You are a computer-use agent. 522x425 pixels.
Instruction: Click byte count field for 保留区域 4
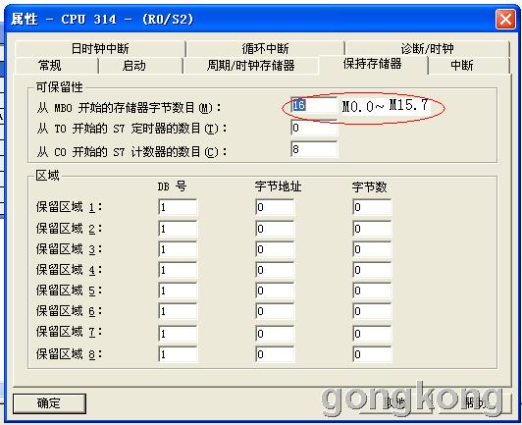coord(372,270)
